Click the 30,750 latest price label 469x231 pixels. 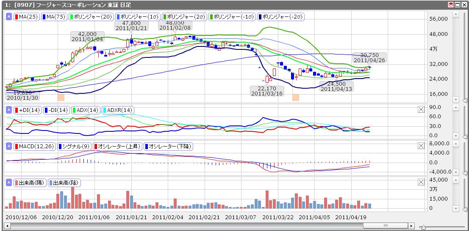point(369,57)
